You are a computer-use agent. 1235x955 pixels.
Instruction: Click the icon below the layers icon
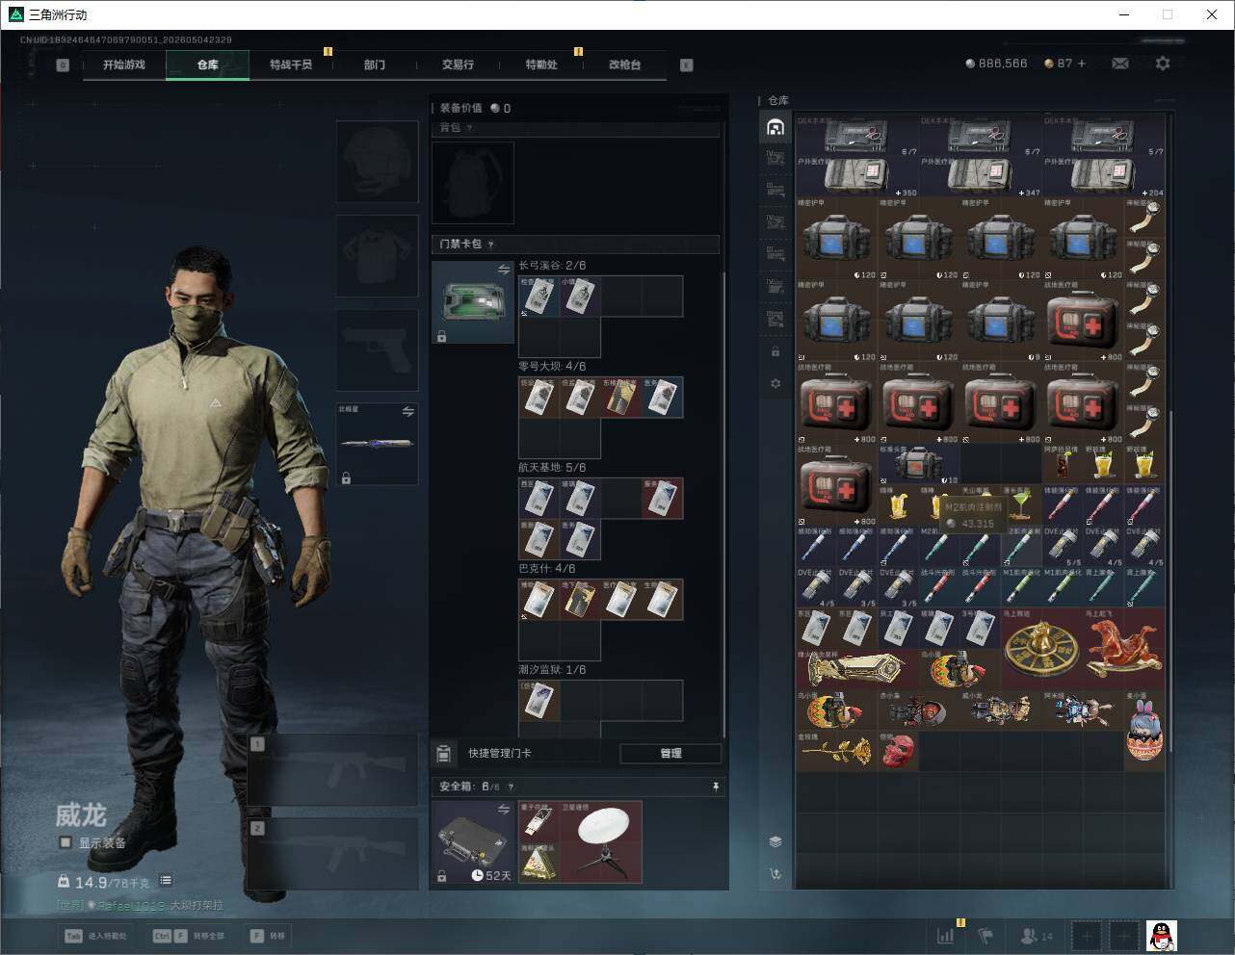tap(775, 874)
